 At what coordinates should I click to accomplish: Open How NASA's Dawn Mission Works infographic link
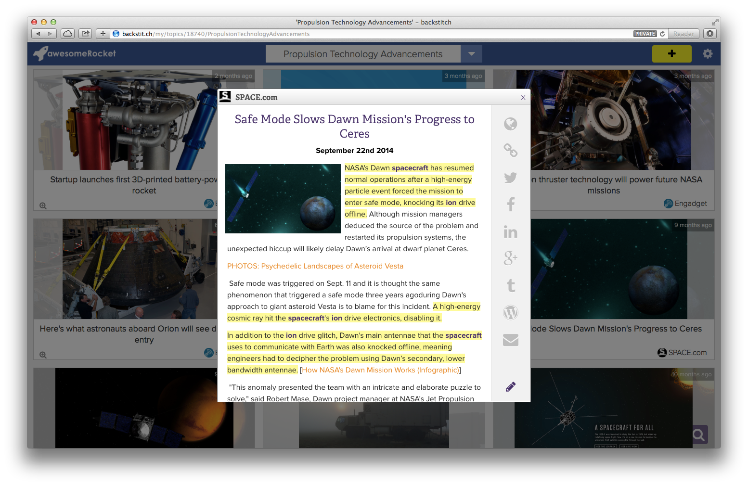pos(380,370)
